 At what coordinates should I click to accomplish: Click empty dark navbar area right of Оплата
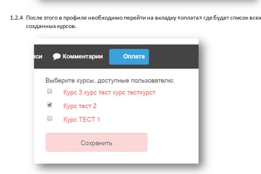coord(174,57)
